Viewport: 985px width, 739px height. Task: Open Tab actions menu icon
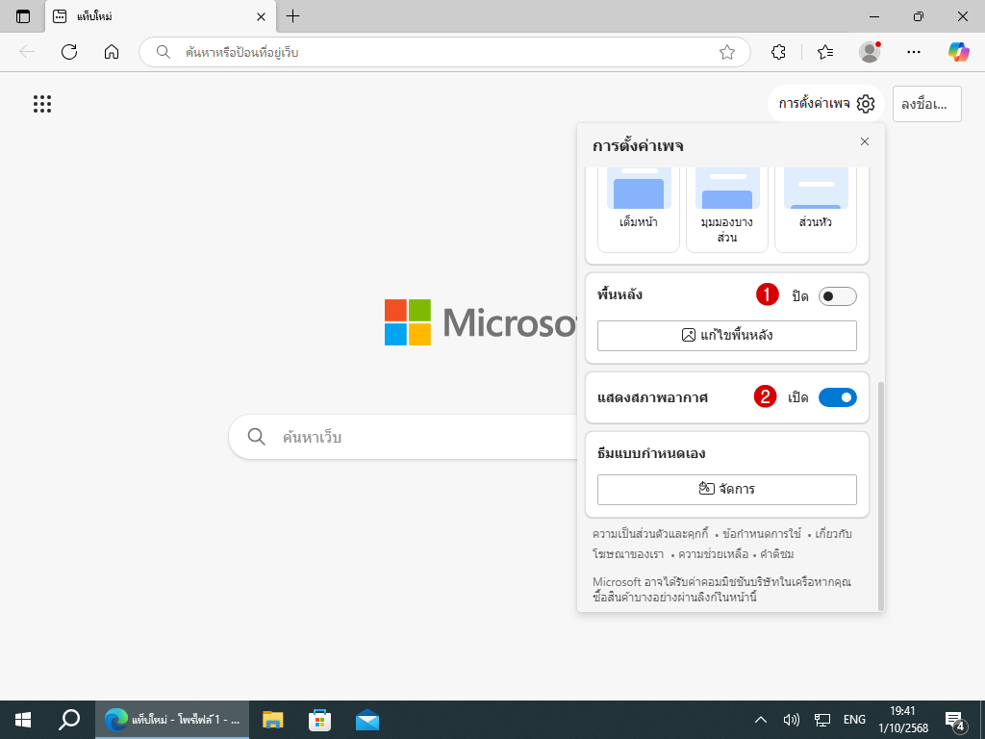tap(23, 16)
